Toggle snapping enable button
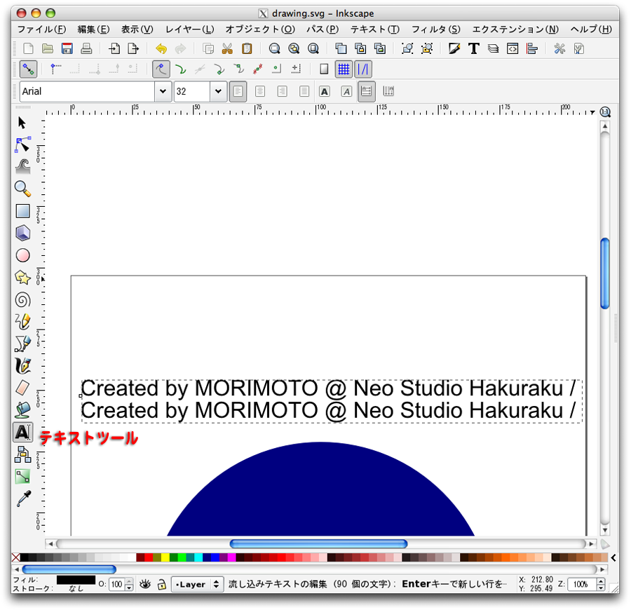The width and height of the screenshot is (631, 610). pyautogui.click(x=28, y=69)
